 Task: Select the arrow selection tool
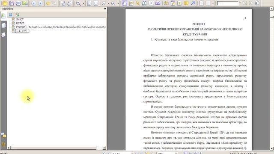coord(138,3)
